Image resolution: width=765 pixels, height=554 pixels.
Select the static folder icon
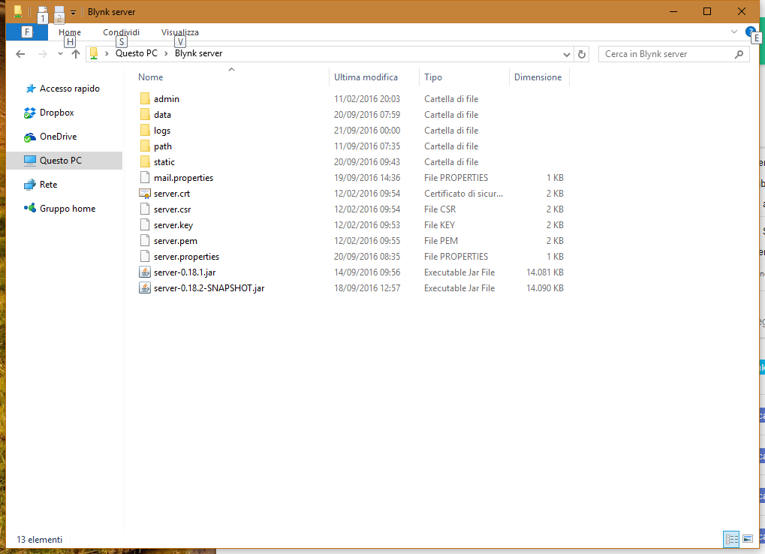click(145, 162)
